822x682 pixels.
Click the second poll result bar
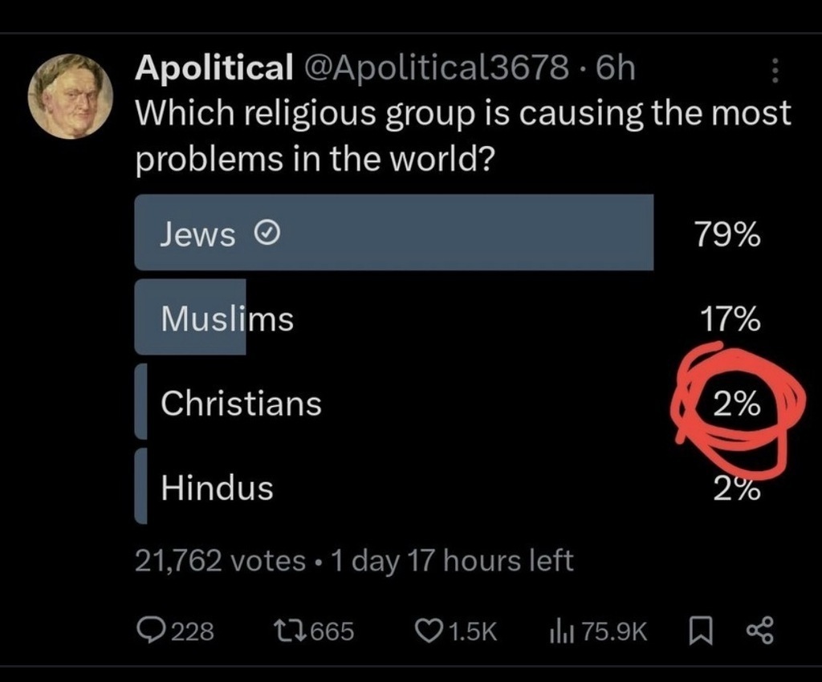pos(190,318)
